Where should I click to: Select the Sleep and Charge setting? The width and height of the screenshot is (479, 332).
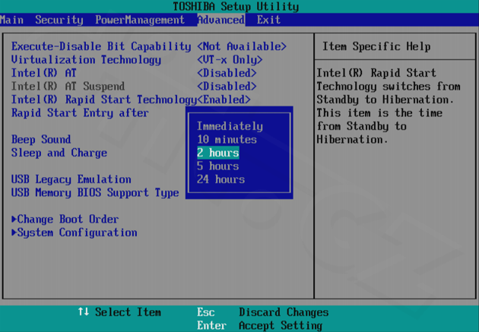tap(59, 153)
